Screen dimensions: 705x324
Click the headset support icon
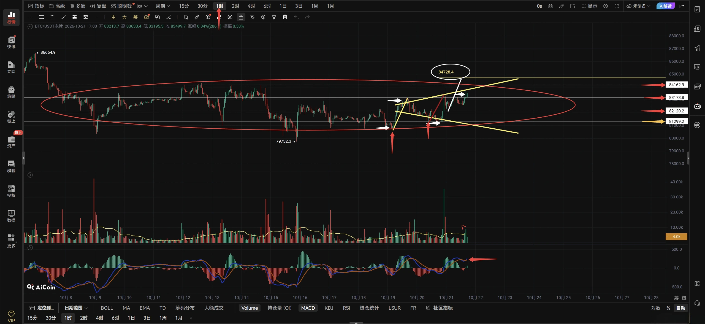coord(697,303)
